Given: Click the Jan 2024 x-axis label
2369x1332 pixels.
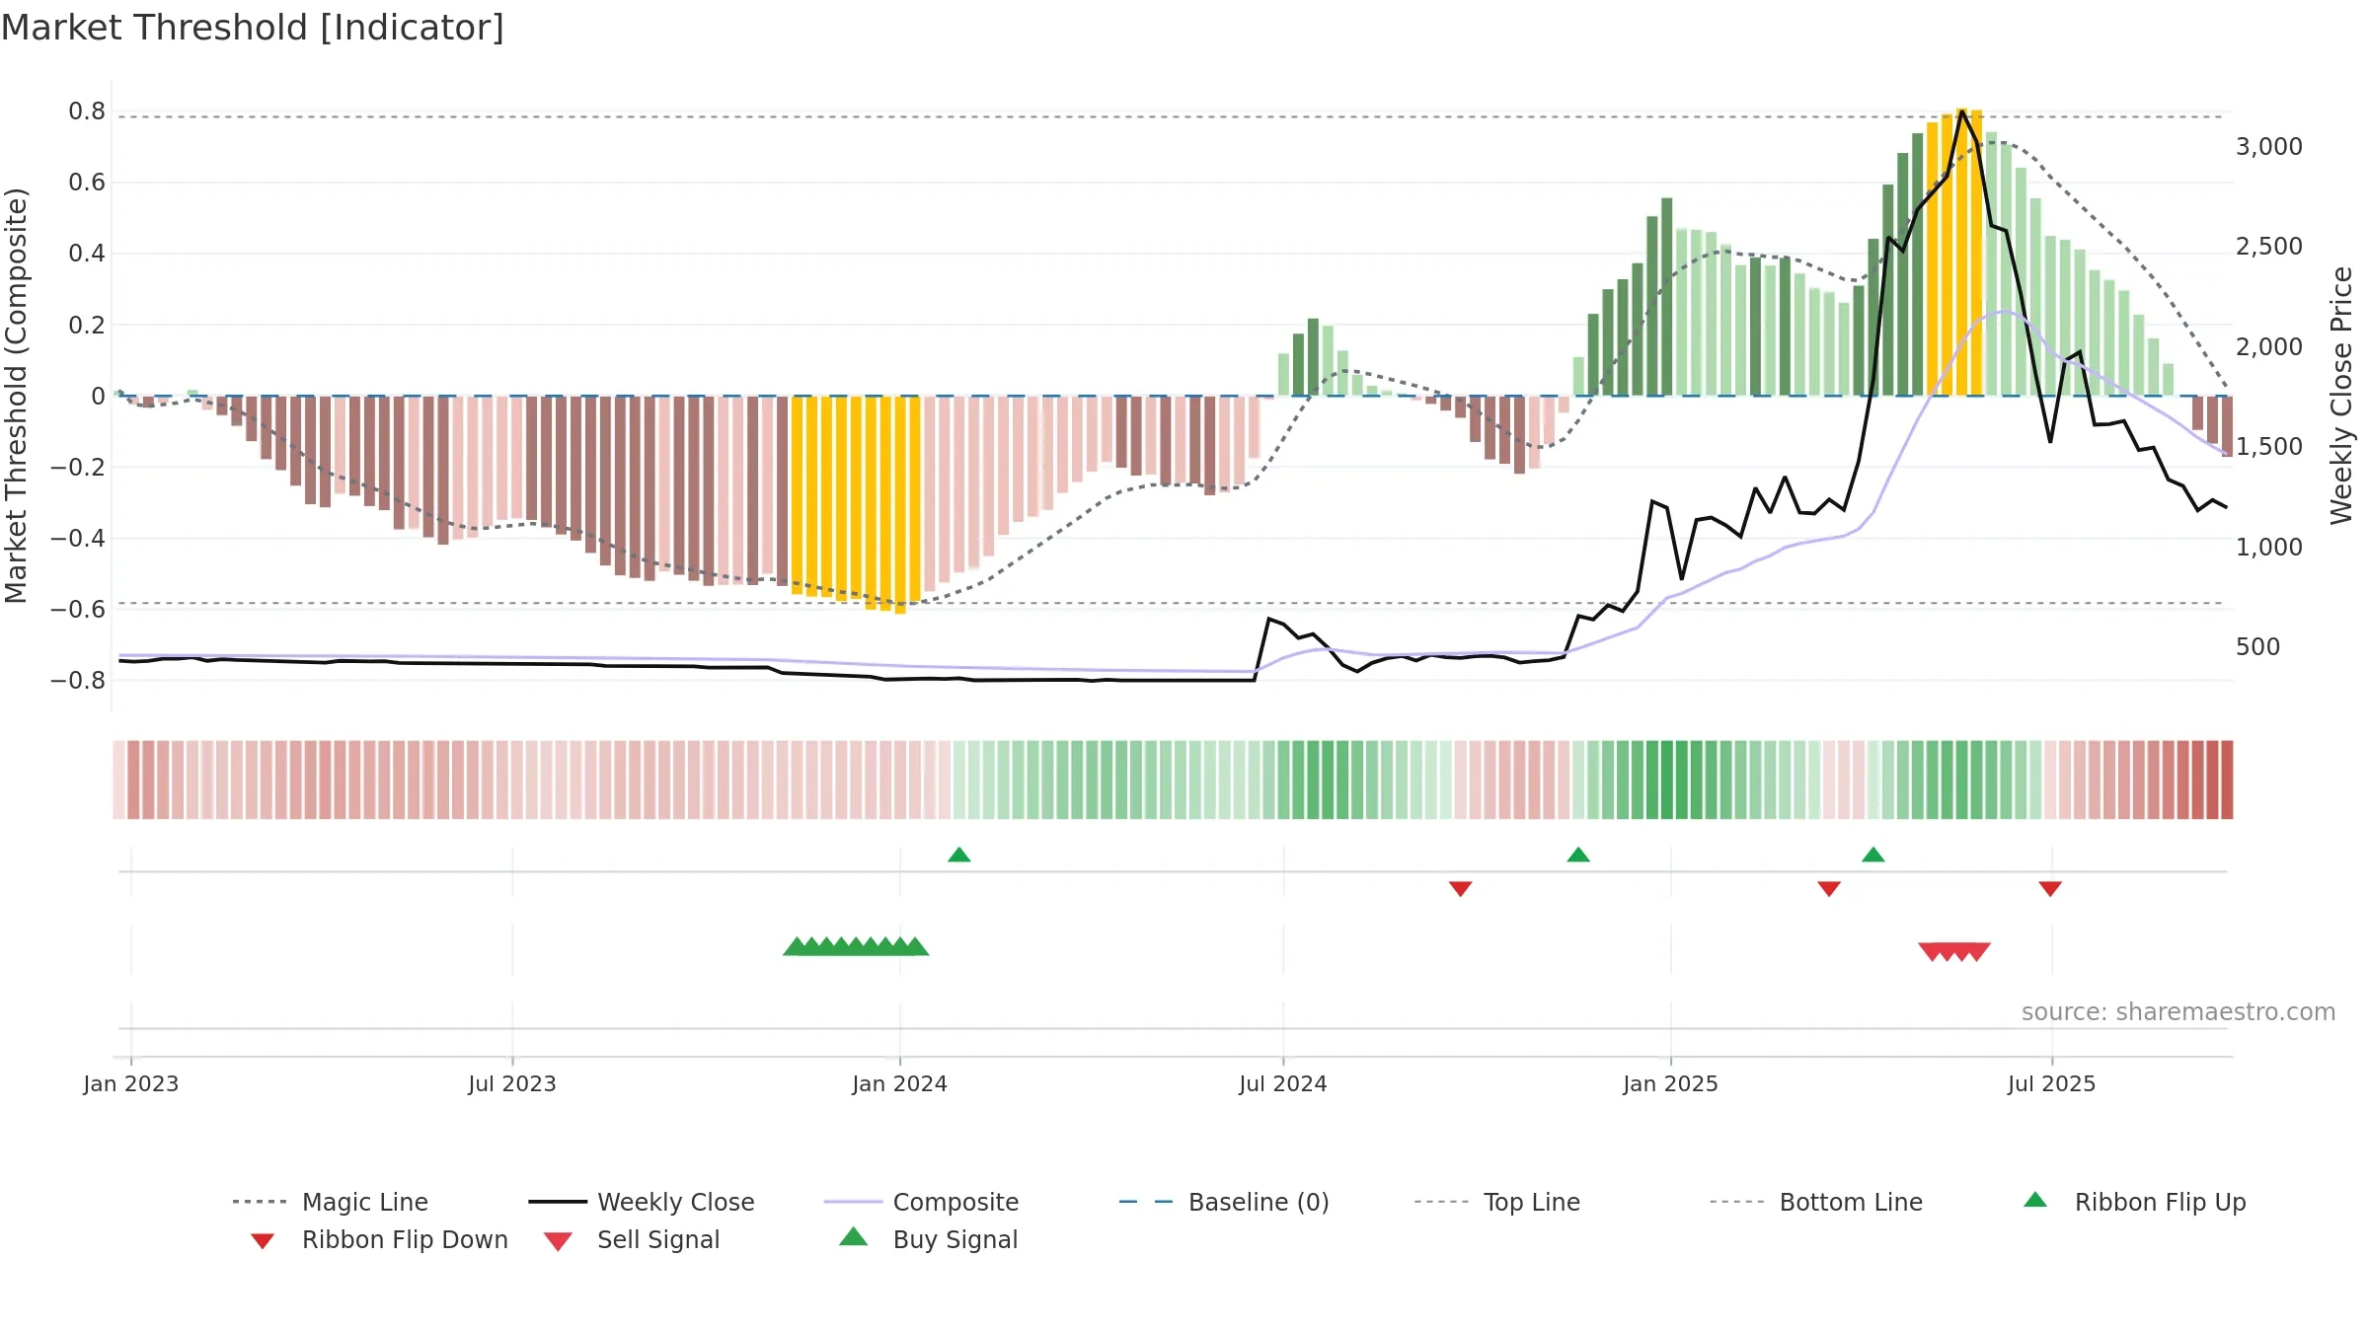Looking at the screenshot, I should pyautogui.click(x=900, y=1083).
